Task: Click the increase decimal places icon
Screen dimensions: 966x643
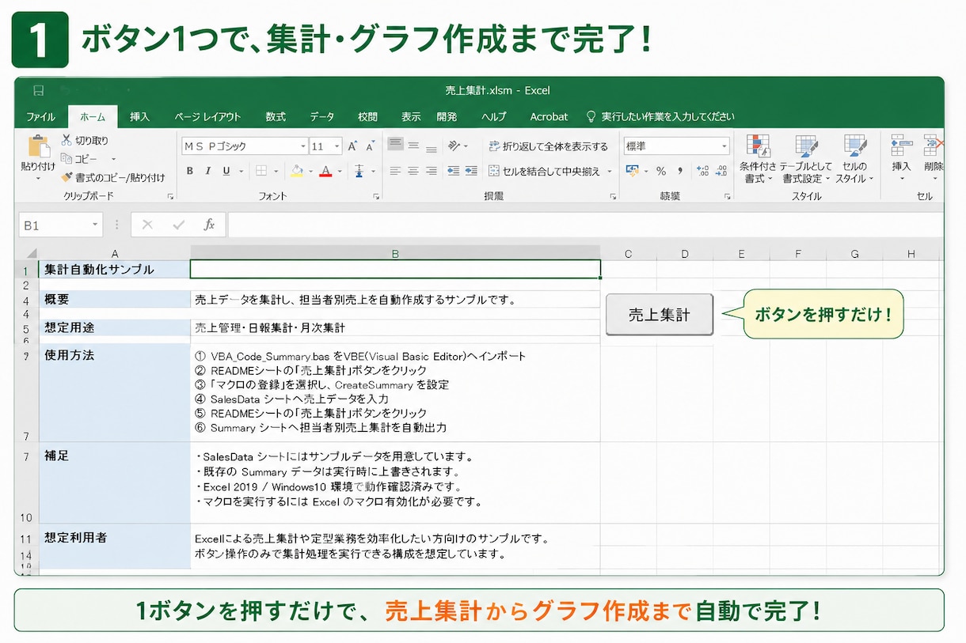Action: (x=702, y=171)
